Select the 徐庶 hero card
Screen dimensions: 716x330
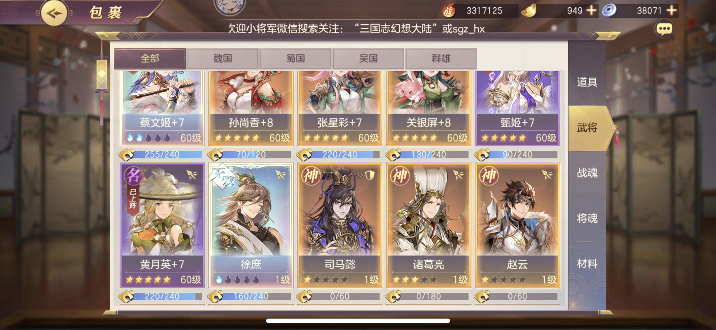tap(251, 225)
